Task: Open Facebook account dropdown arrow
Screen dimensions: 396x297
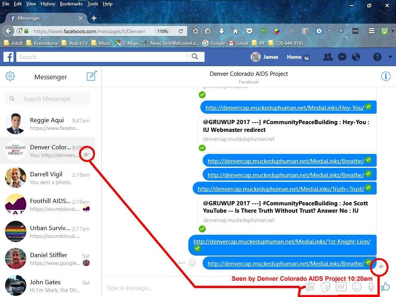Action: point(391,57)
